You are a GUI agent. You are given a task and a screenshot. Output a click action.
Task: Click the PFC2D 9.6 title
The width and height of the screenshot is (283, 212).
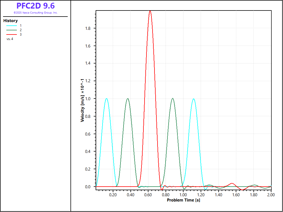(35, 6)
